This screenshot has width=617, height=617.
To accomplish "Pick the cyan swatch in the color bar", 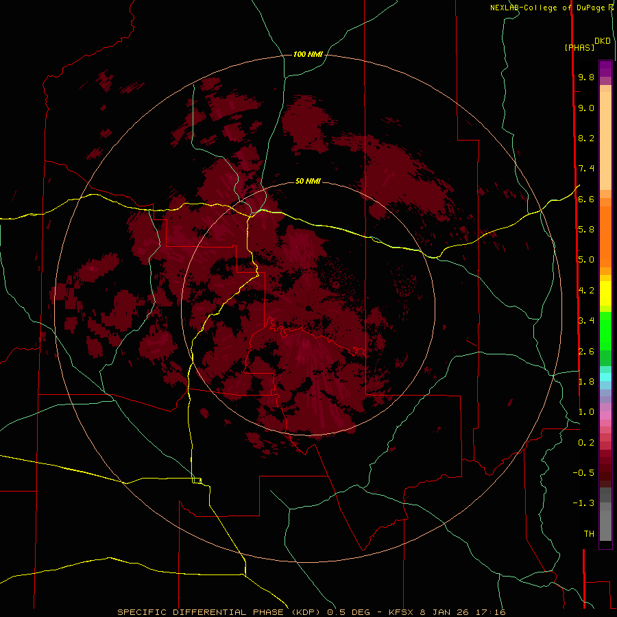I will click(605, 377).
